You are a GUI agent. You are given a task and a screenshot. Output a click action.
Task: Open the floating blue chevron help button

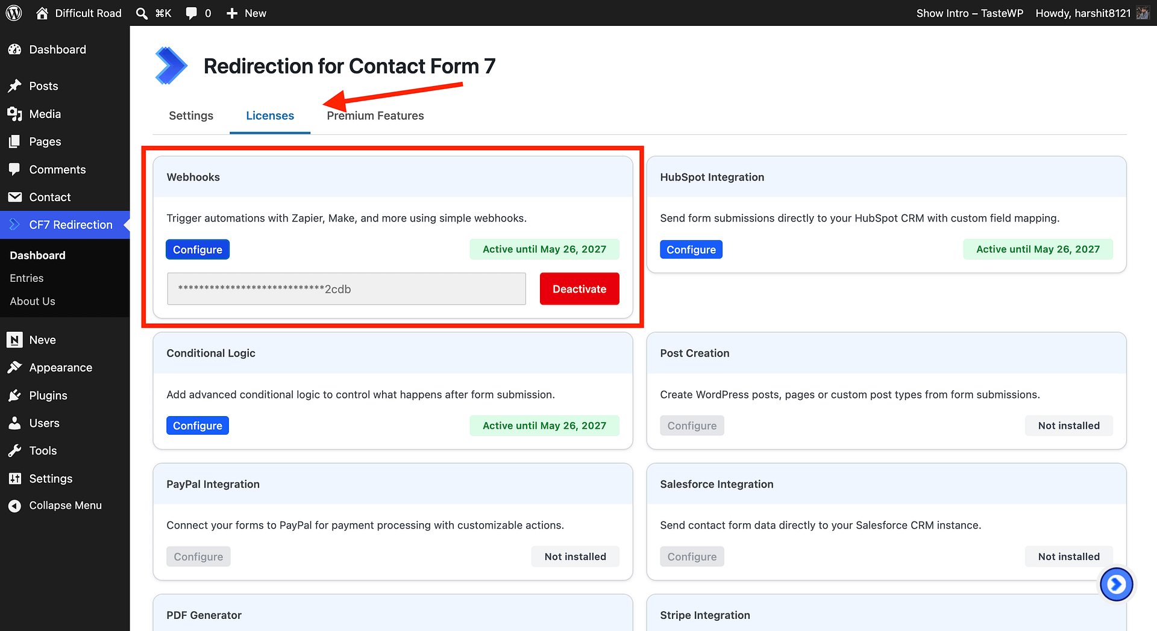click(1116, 584)
